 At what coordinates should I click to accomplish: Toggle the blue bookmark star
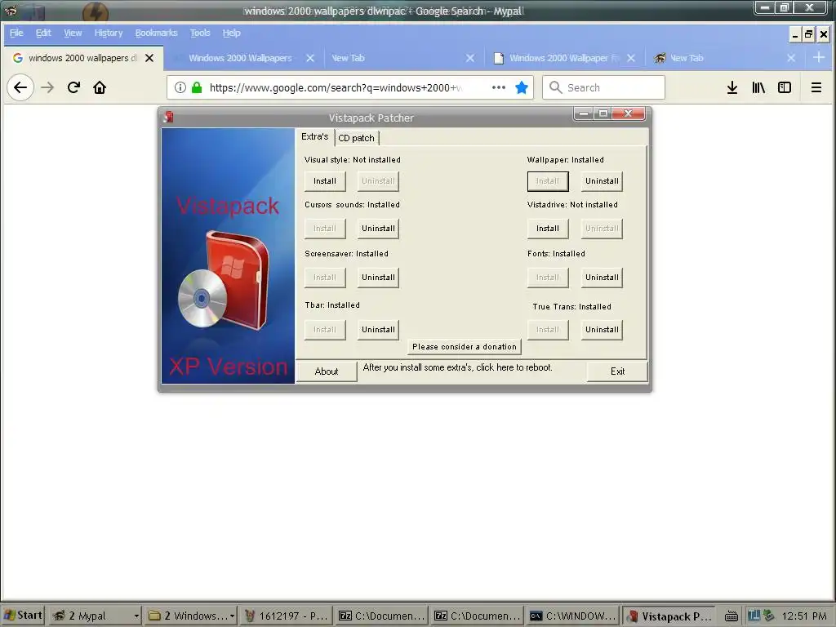[522, 87]
